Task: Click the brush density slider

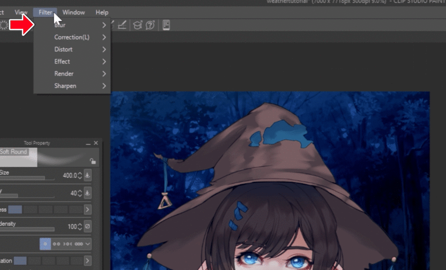Action: (27, 229)
